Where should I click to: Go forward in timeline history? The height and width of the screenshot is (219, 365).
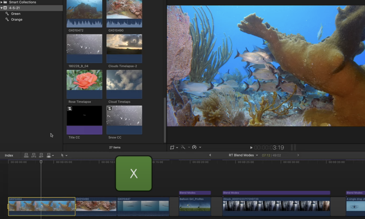[x=298, y=155]
